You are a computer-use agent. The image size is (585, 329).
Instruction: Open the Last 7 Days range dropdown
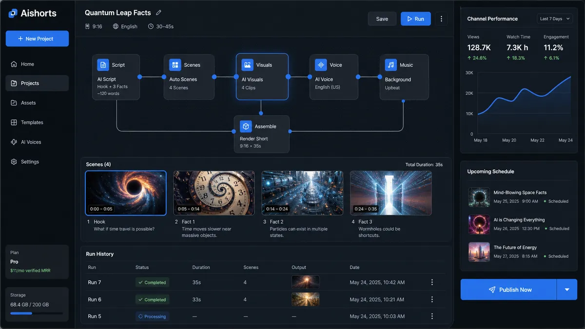554,19
